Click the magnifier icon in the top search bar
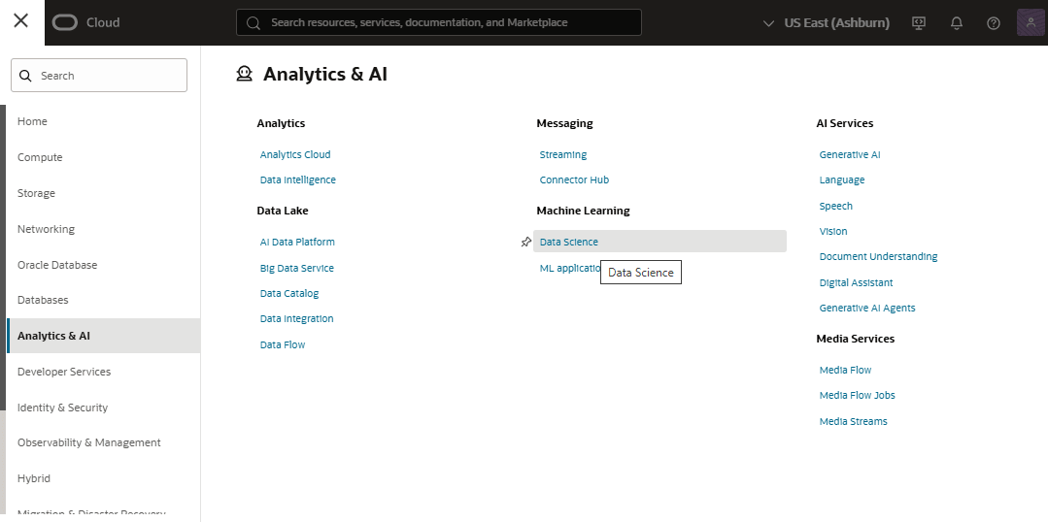The image size is (1048, 522). [x=254, y=22]
